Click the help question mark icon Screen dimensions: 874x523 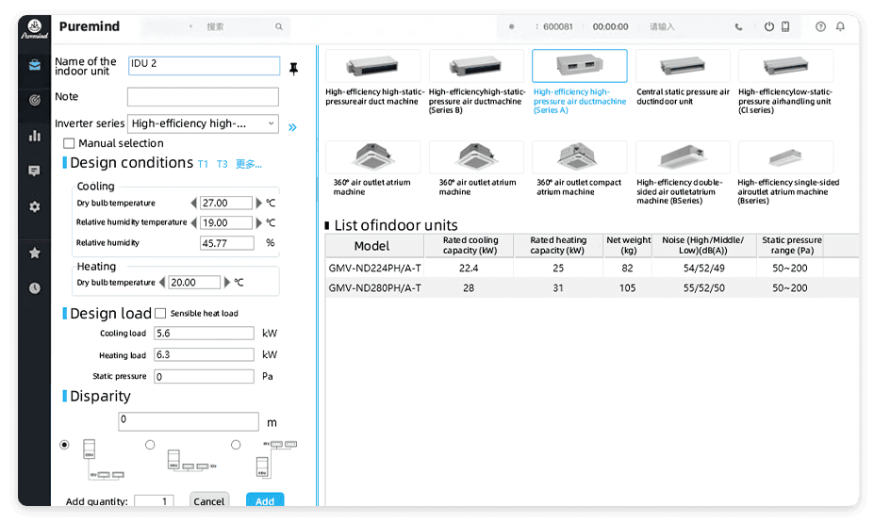[x=820, y=27]
